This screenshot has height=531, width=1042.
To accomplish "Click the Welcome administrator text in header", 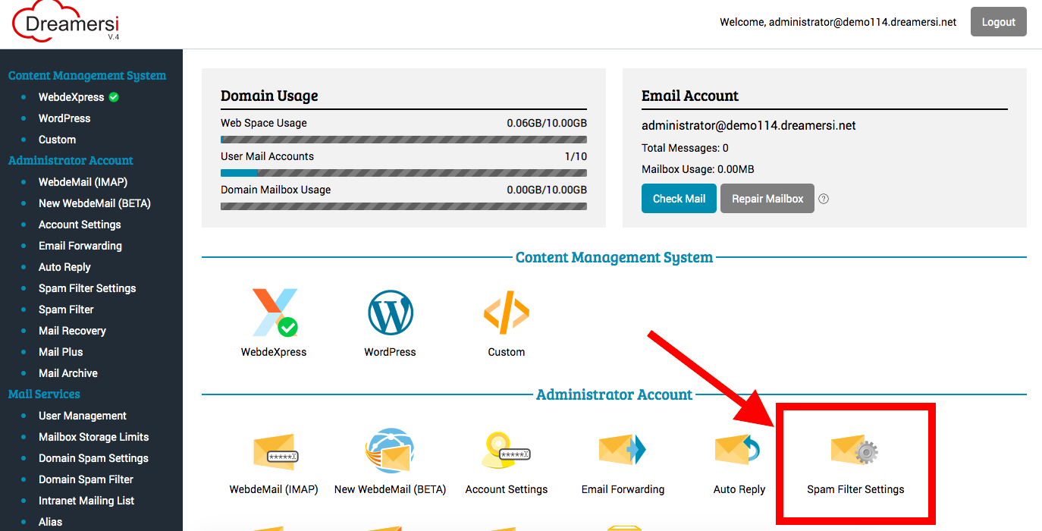I will [838, 22].
